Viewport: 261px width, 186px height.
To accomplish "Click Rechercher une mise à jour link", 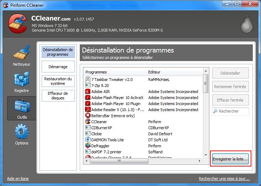I will click(224, 179).
